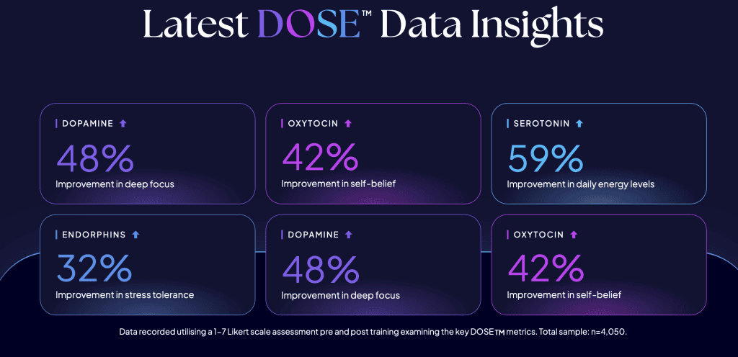
Task: Click the SEROTONIN card label
Action: (541, 124)
